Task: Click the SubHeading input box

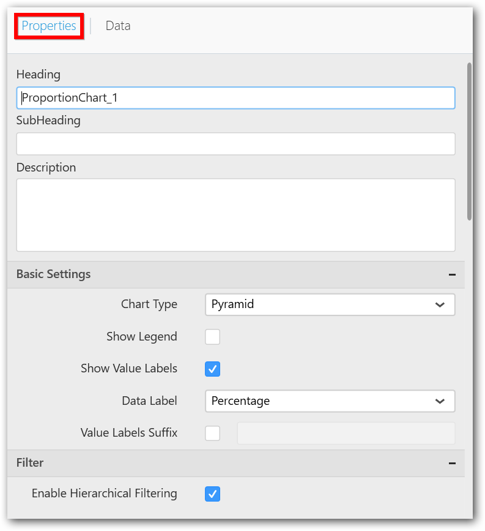Action: [235, 144]
